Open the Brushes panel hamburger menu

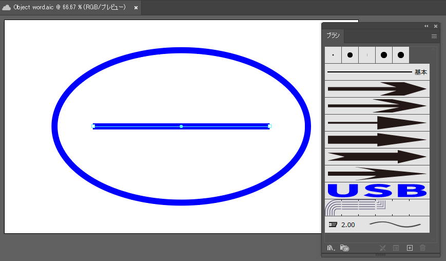pos(434,36)
